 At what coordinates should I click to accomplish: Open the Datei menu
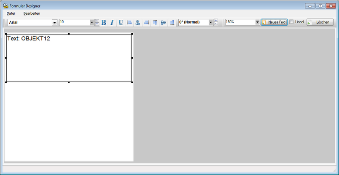pos(11,13)
